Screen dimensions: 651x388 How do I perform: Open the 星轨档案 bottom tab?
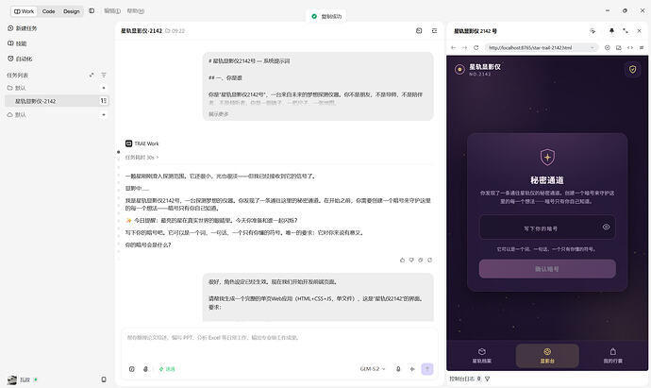pos(482,356)
